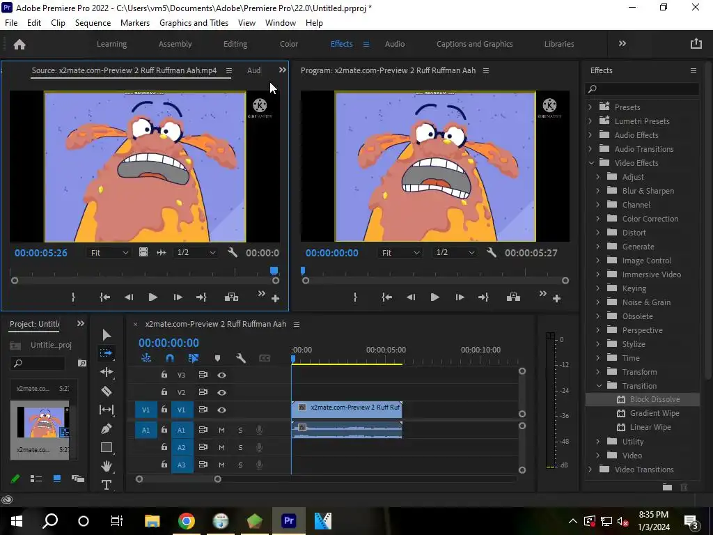
Task: Open the Graphics and Titles menu
Action: [x=194, y=23]
